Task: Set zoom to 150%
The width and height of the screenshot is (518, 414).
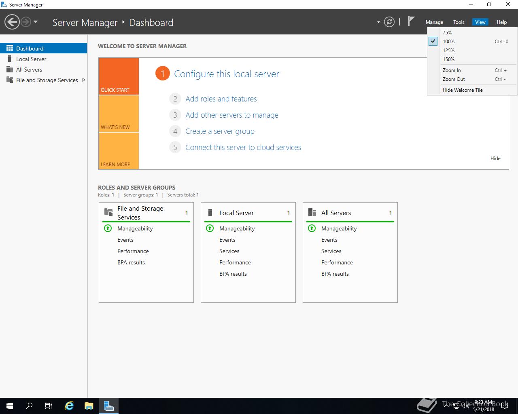Action: coord(472,59)
